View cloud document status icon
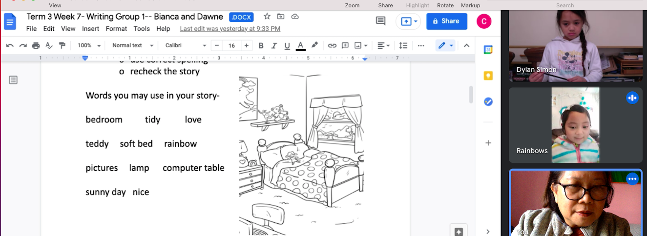This screenshot has width=647, height=236. pyautogui.click(x=295, y=17)
